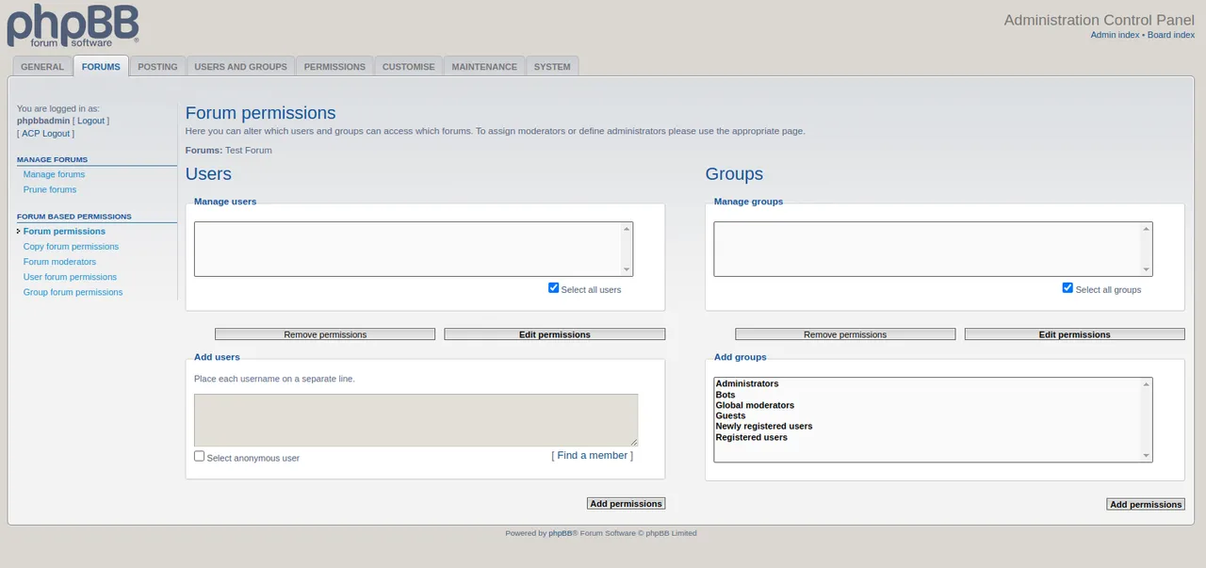Click the ACP Logout link
This screenshot has height=568, width=1206.
(45, 134)
